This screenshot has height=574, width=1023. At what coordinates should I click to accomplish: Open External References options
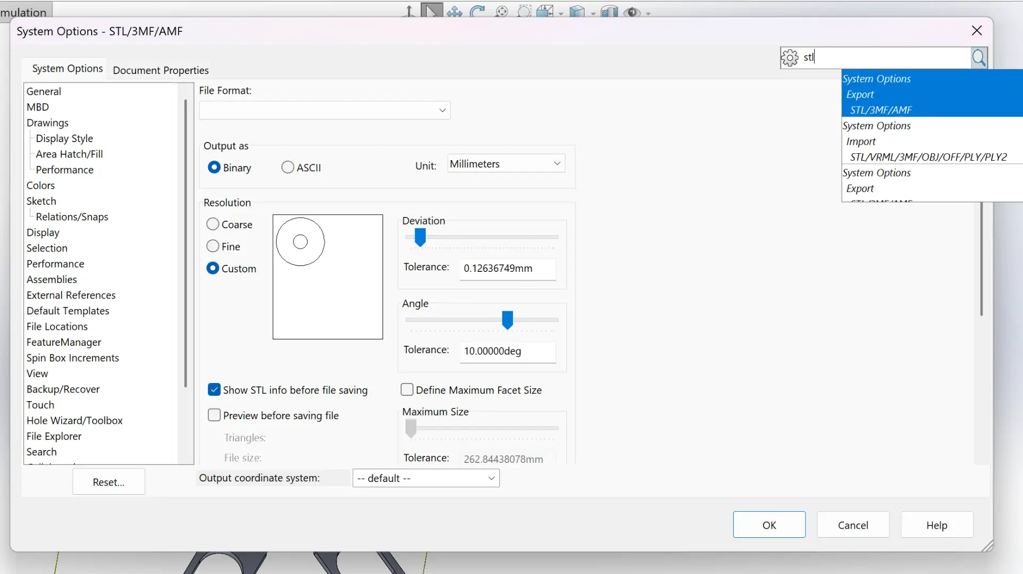point(71,295)
